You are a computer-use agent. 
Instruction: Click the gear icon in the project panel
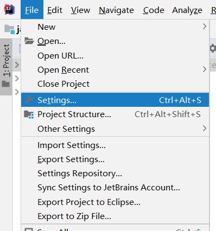tap(213, 48)
